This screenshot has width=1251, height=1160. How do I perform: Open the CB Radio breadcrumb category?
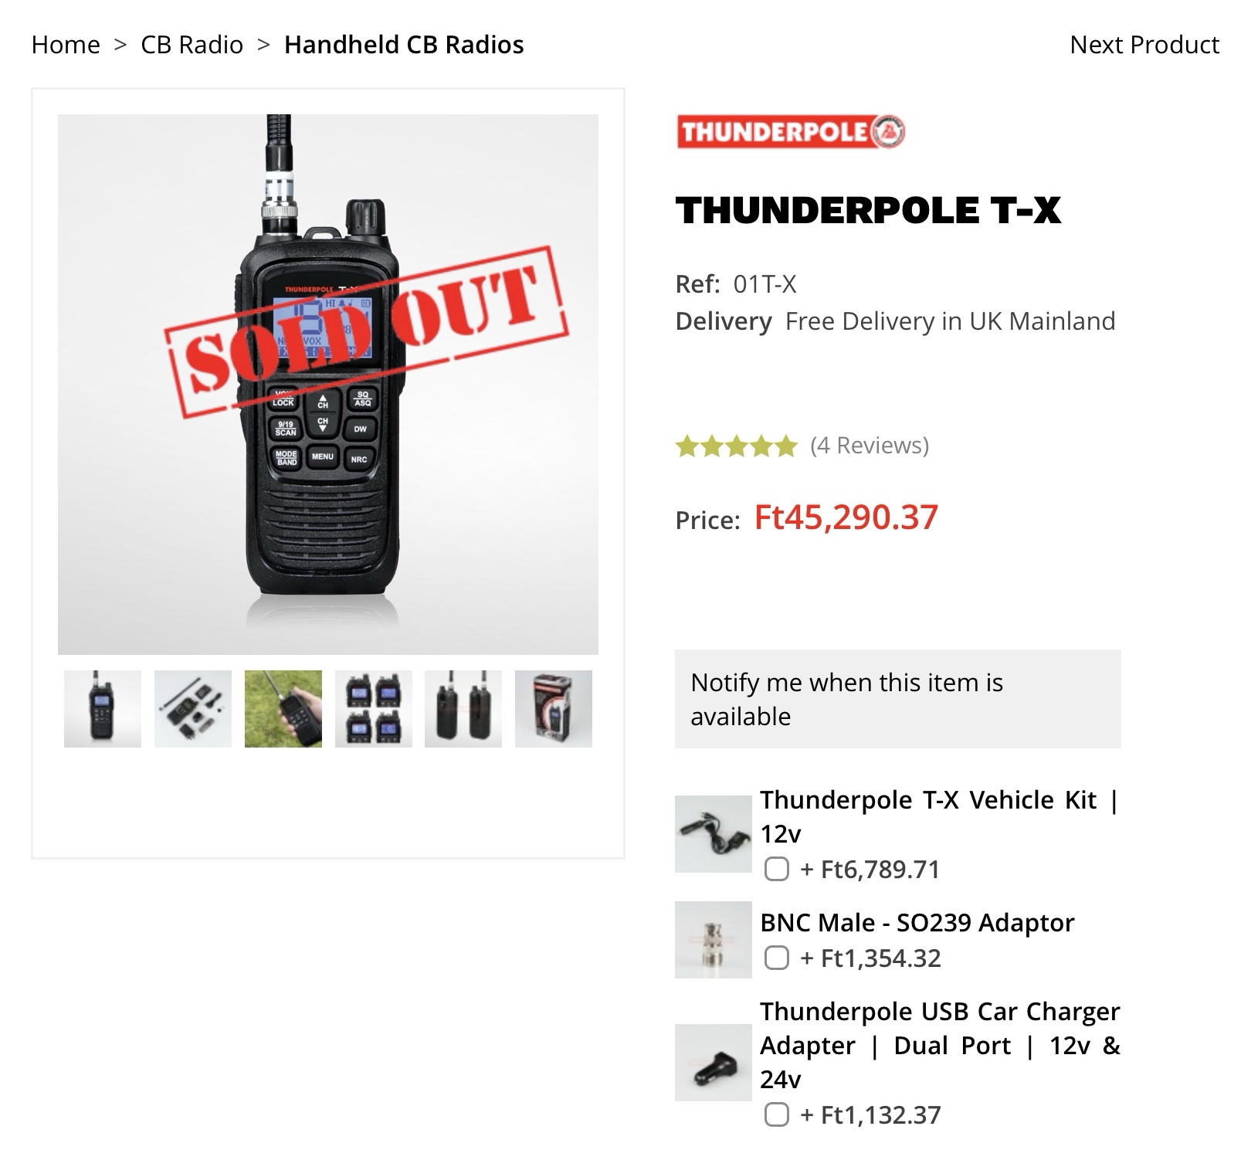pos(189,44)
